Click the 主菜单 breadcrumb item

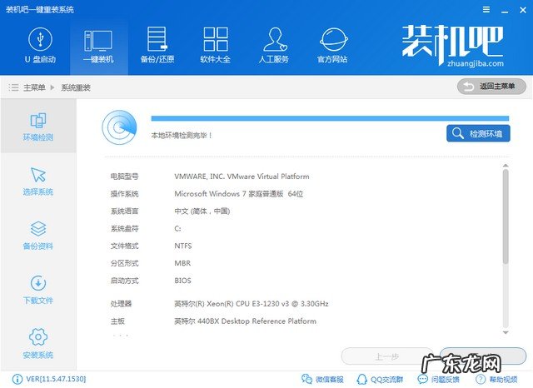pyautogui.click(x=34, y=87)
